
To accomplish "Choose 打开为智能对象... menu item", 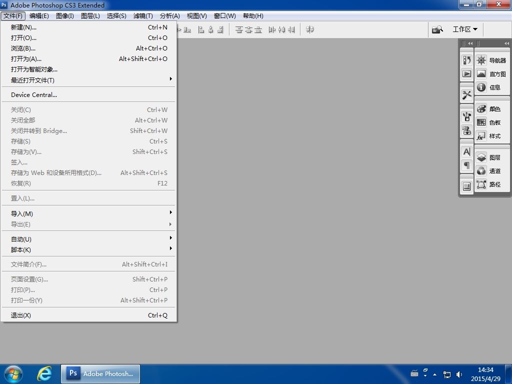I will click(x=88, y=69).
